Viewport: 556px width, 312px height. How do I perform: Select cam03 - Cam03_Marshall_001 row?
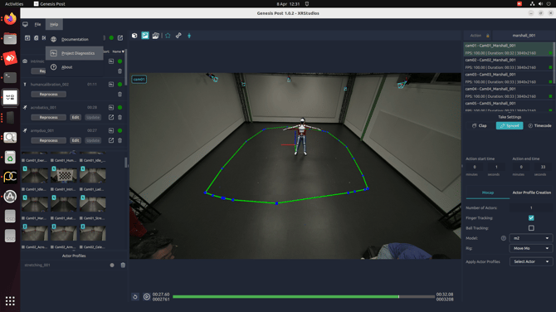509,78
